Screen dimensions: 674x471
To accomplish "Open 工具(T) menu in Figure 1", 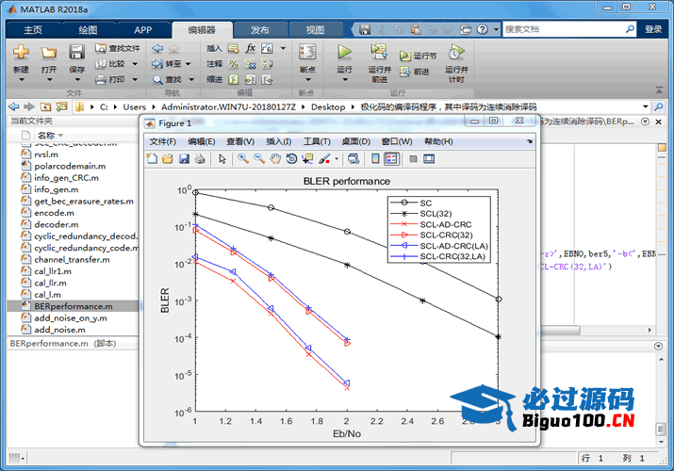I will (x=317, y=141).
